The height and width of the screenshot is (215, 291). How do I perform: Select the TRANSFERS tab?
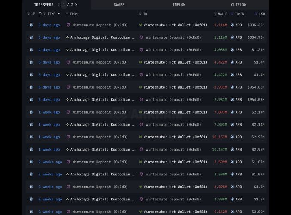[x=44, y=5]
